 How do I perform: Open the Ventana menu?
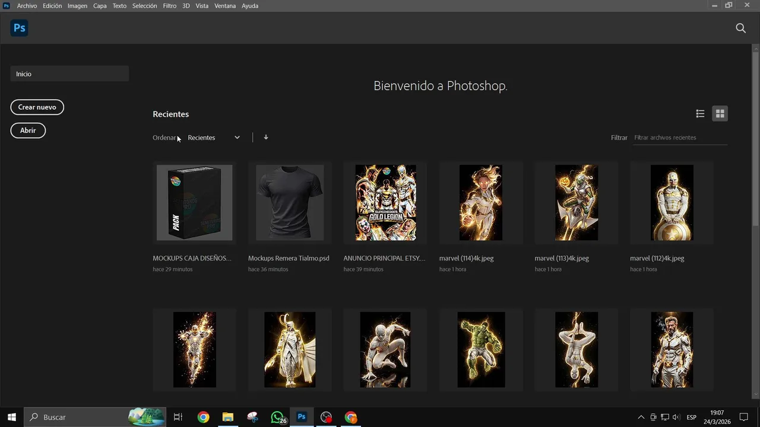225,5
